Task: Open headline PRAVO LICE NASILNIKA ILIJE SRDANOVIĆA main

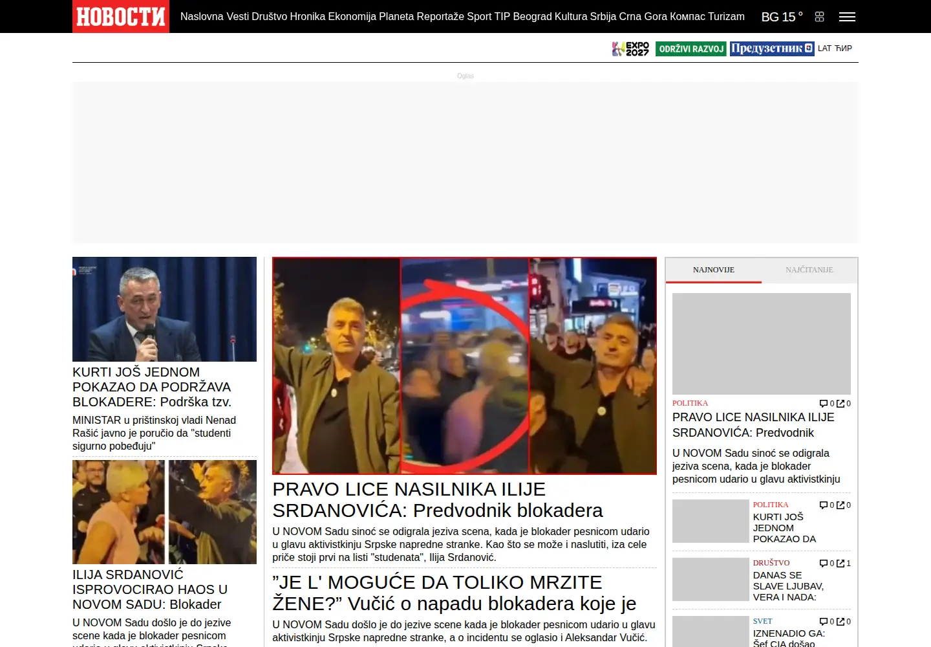Action: [x=438, y=499]
